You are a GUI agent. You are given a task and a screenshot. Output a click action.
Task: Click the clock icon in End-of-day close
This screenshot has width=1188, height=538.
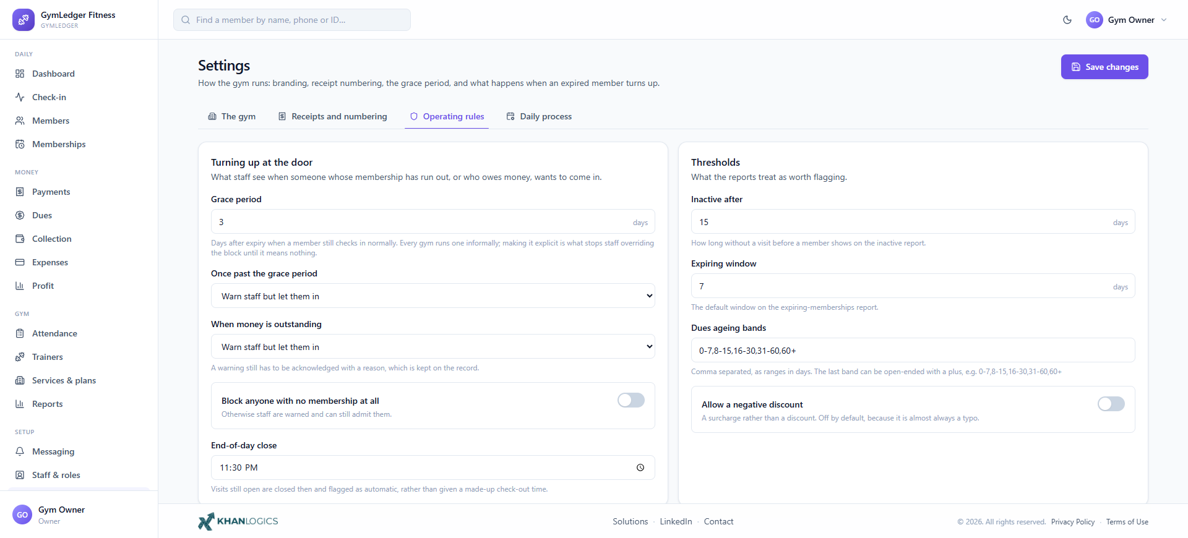(640, 468)
